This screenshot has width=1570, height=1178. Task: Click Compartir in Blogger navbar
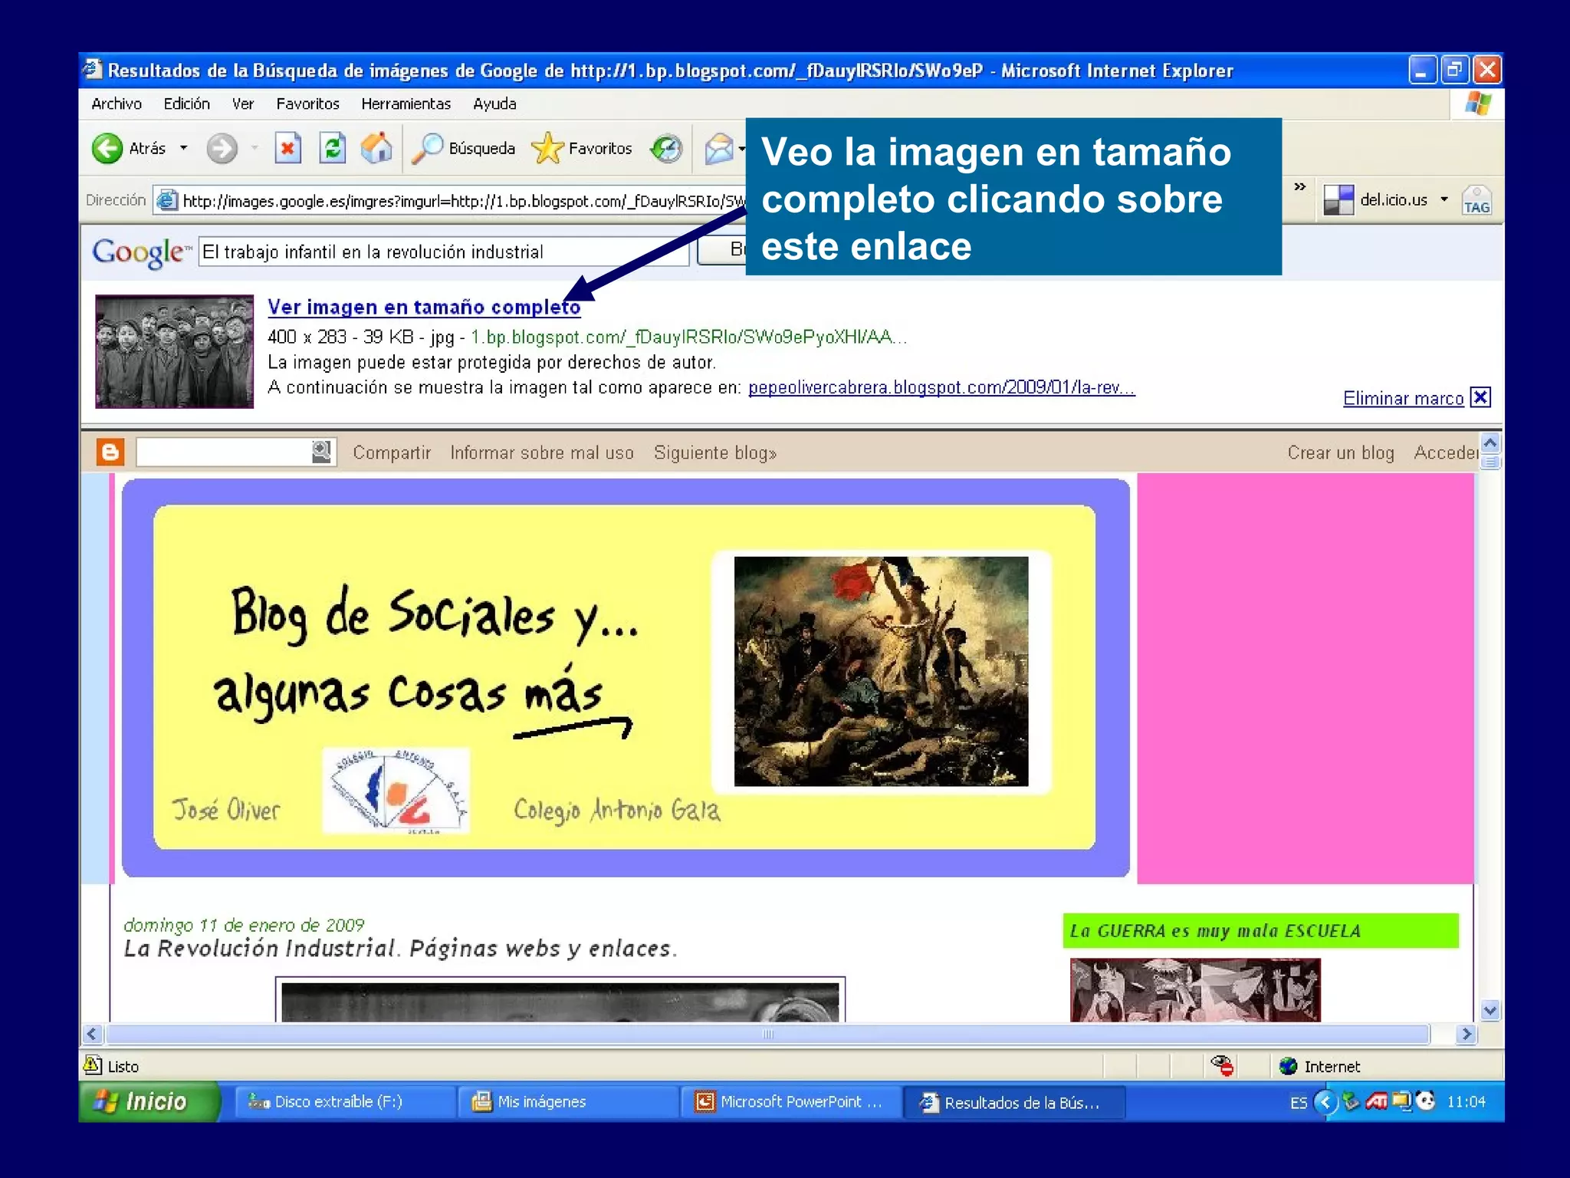click(x=392, y=452)
